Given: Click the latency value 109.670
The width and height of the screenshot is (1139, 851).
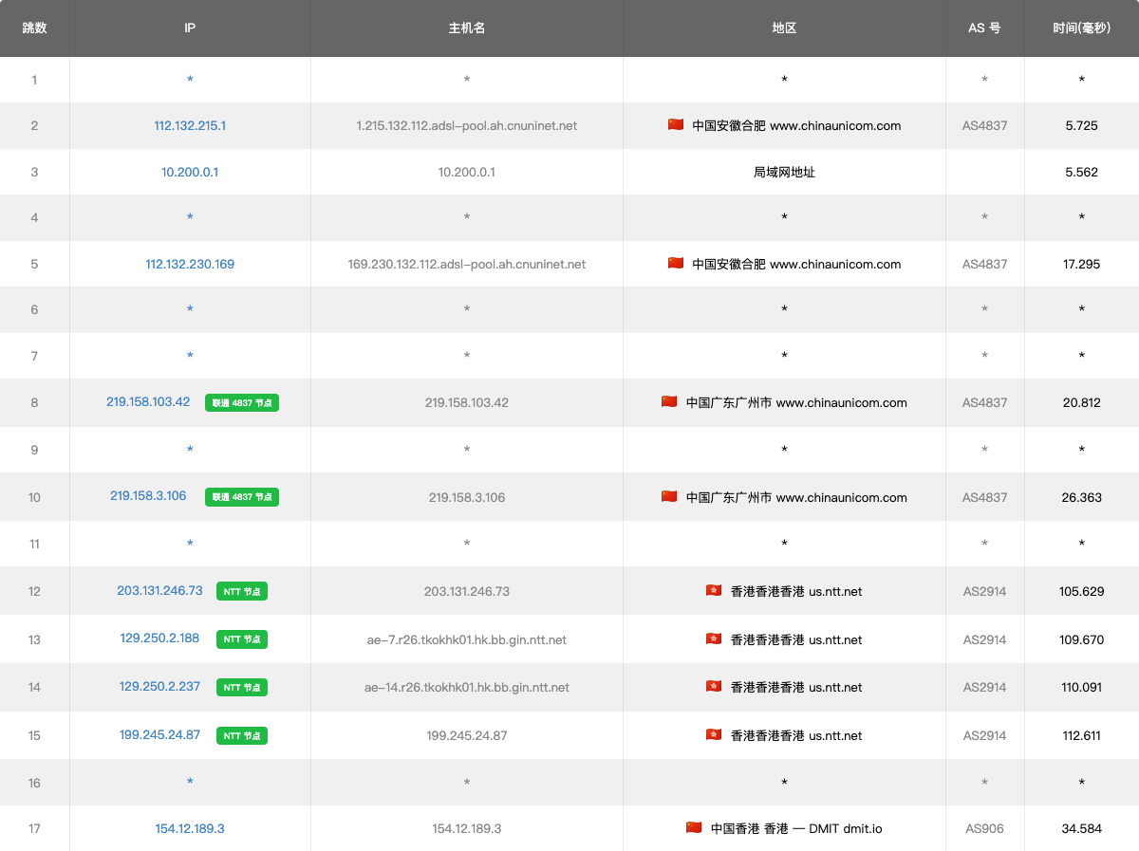Looking at the screenshot, I should (1082, 639).
